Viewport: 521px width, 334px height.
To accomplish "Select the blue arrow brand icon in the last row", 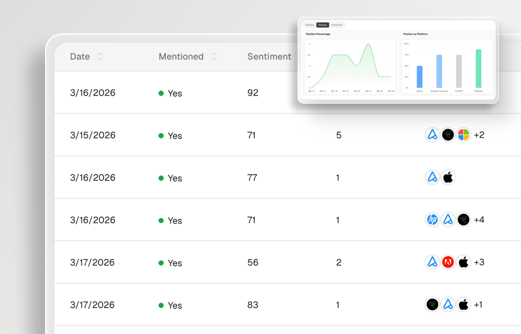I will [x=448, y=304].
